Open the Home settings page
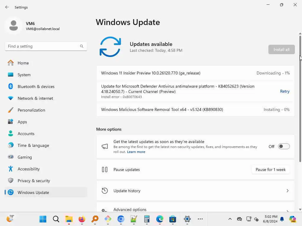The image size is (302, 226). (x=46, y=63)
